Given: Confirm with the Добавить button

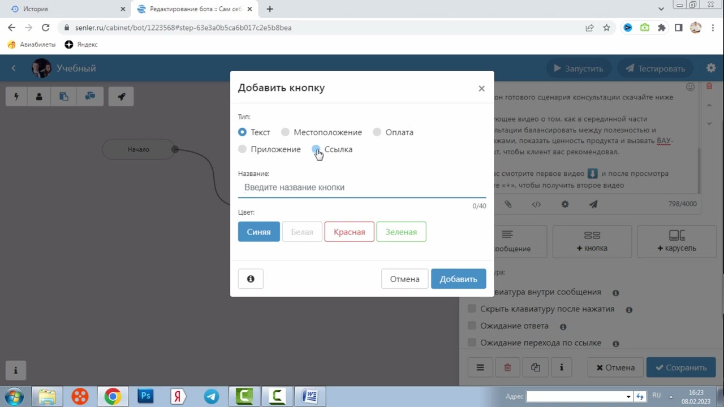Looking at the screenshot, I should click(458, 279).
